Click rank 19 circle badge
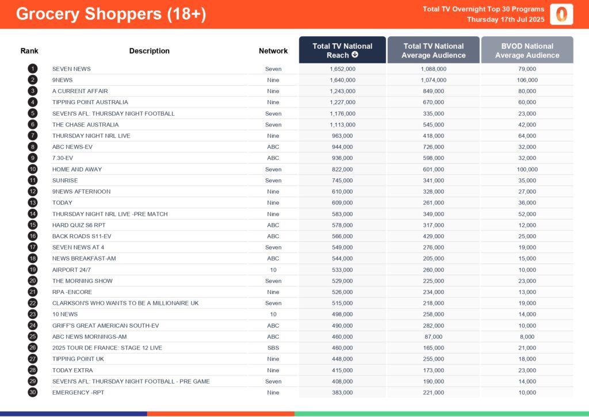Viewport: 589px width, 417px height. 32,270
